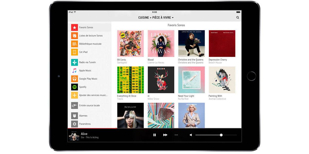Open Entrée source locale label
The width and height of the screenshot is (309, 154).
click(x=89, y=105)
